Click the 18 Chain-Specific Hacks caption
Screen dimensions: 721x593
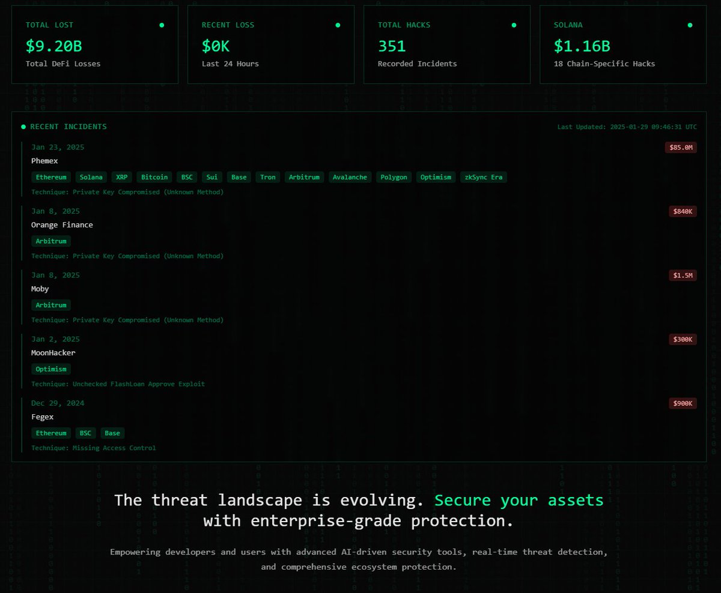click(604, 64)
